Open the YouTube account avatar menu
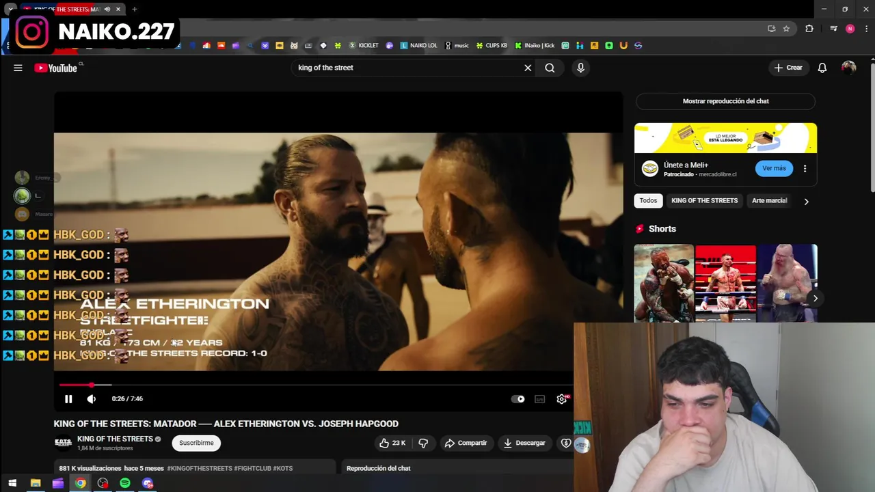Image resolution: width=875 pixels, height=492 pixels. tap(849, 68)
